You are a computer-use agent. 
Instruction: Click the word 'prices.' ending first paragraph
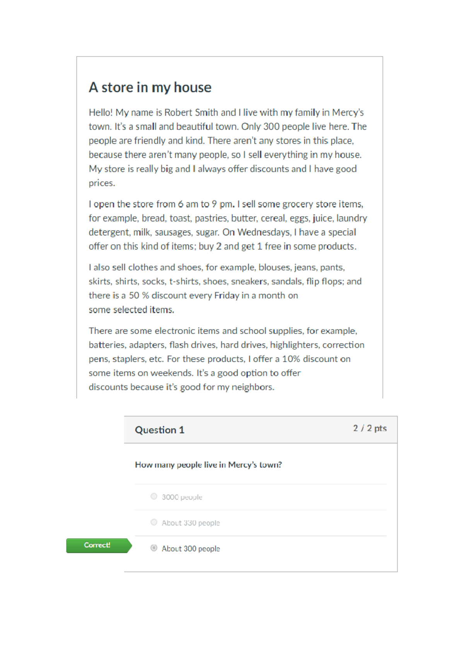(x=102, y=183)
